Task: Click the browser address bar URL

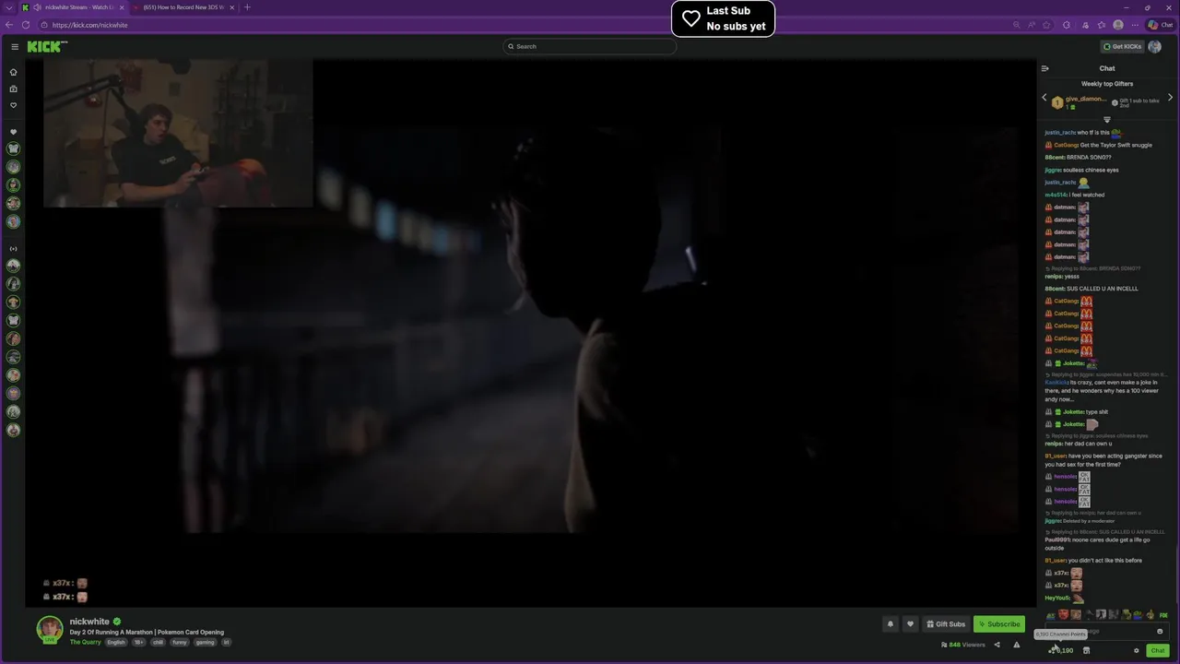Action: (90, 25)
